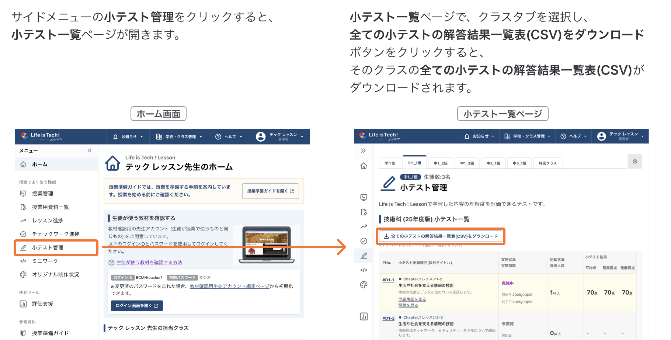Collapse the left menu panel
Screen dimensions: 671x340
coord(90,150)
